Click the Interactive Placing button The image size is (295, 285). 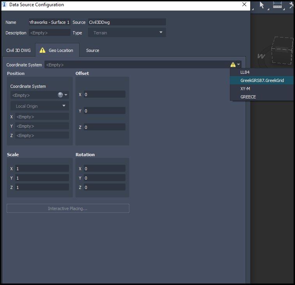(68, 208)
